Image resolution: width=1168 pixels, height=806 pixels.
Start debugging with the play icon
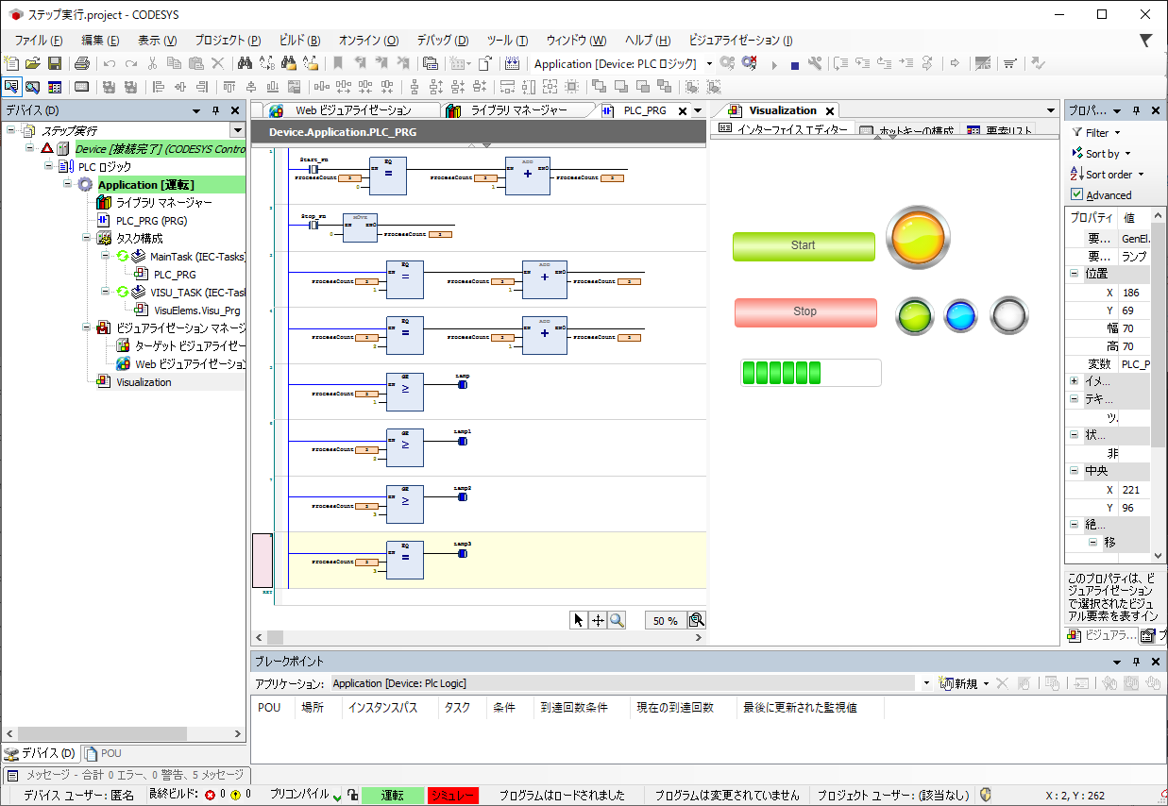tap(773, 63)
